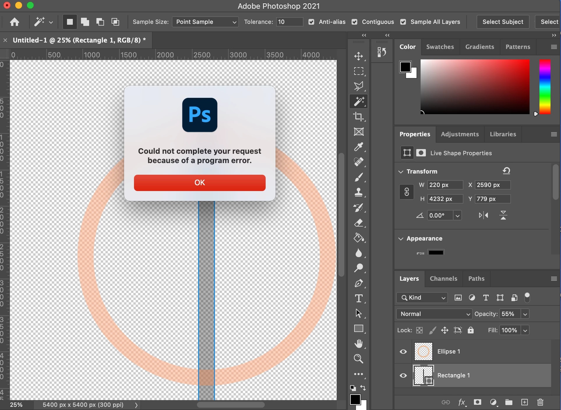
Task: Open the Normal blend mode dropdown
Action: click(x=434, y=314)
